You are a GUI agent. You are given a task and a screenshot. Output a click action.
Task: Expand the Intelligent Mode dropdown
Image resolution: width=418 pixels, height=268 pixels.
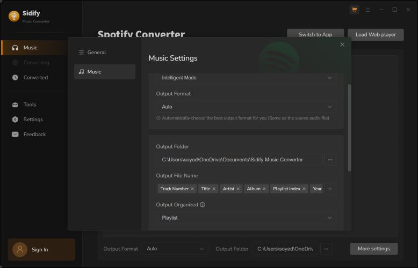pos(246,78)
